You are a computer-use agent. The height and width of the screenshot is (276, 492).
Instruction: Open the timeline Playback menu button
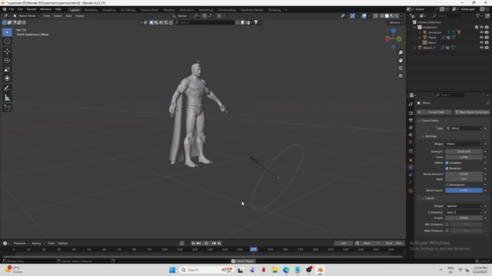[21, 243]
